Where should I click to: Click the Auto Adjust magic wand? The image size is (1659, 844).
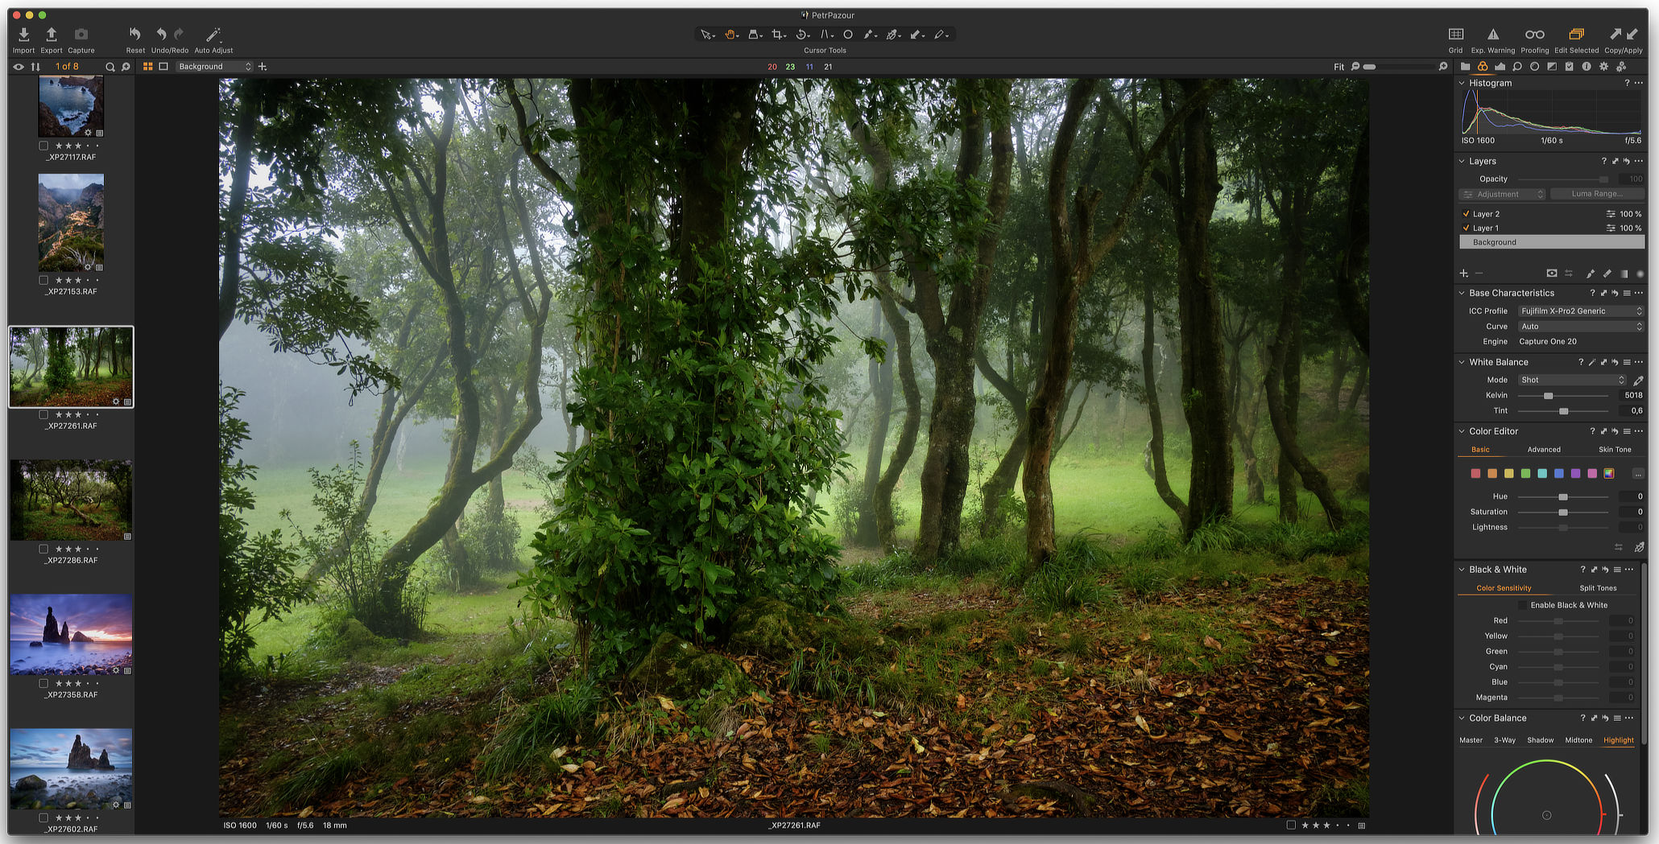[213, 34]
